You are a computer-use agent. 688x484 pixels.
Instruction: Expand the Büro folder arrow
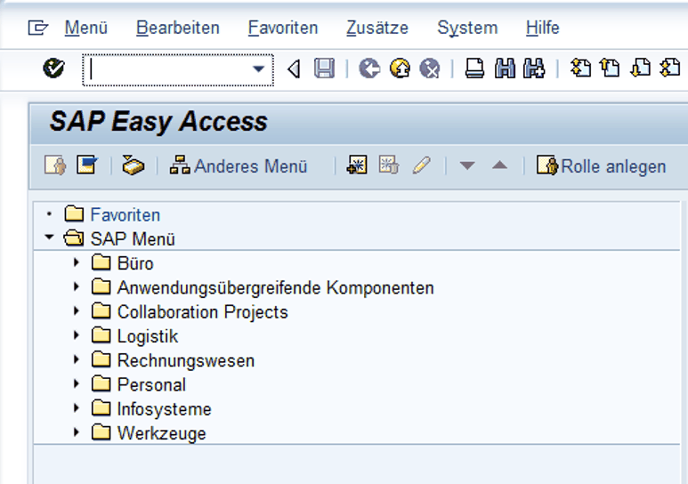click(x=77, y=262)
